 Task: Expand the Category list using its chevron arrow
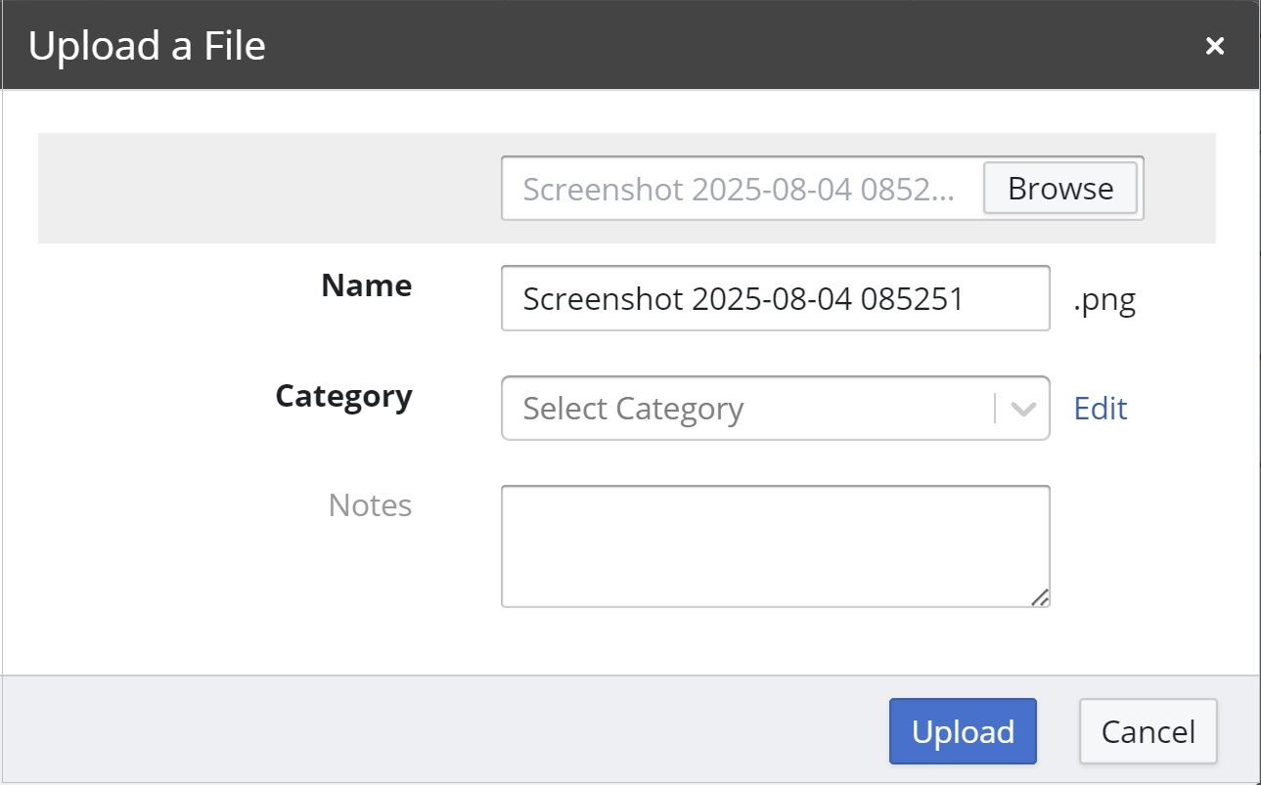pyautogui.click(x=1023, y=408)
